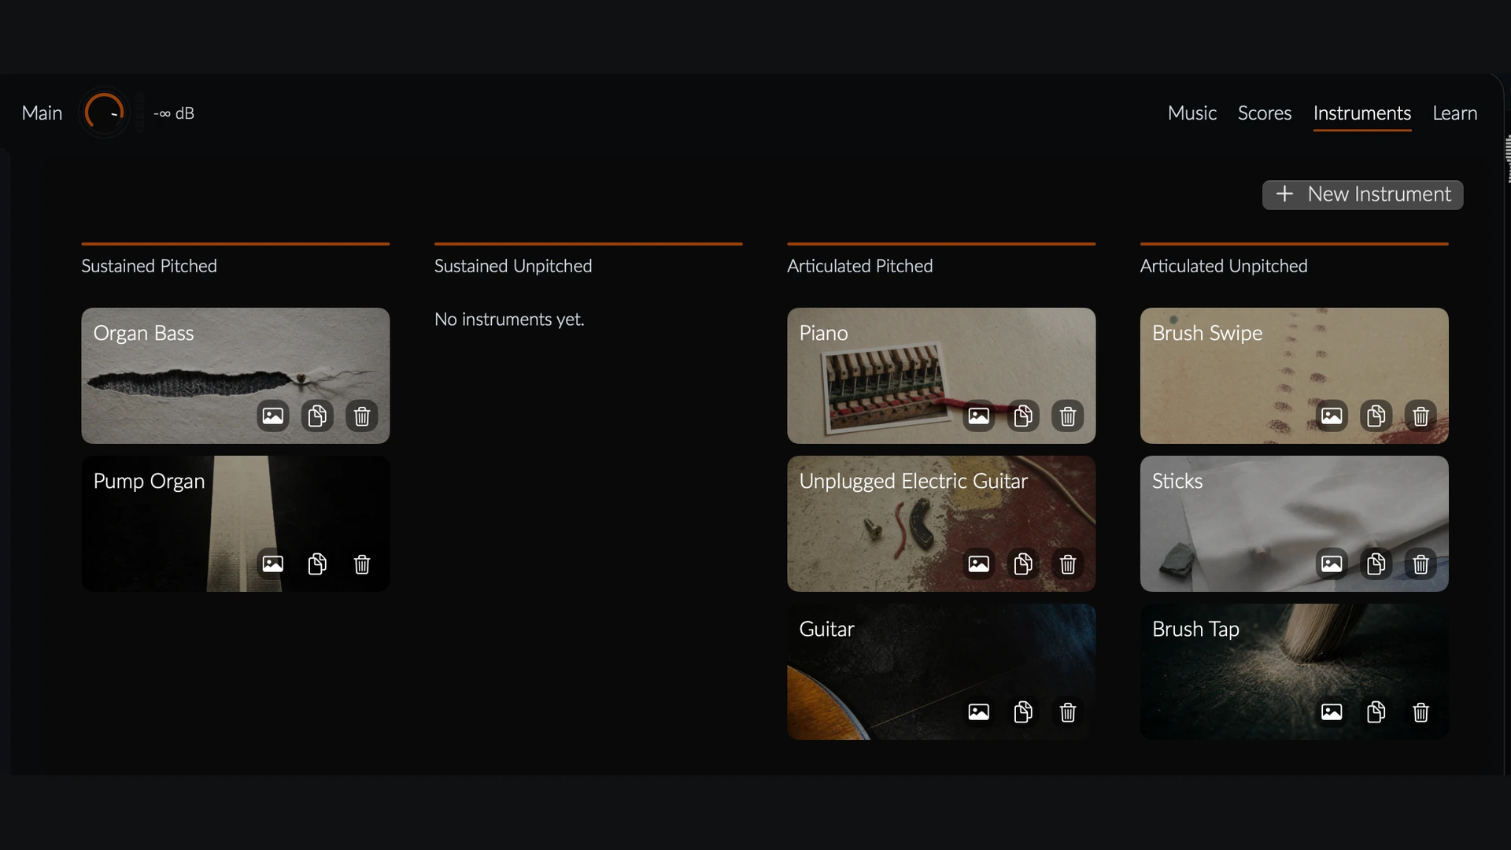The height and width of the screenshot is (850, 1511).
Task: Duplicate the Unplugged Electric Guitar instrument
Action: click(x=1023, y=564)
